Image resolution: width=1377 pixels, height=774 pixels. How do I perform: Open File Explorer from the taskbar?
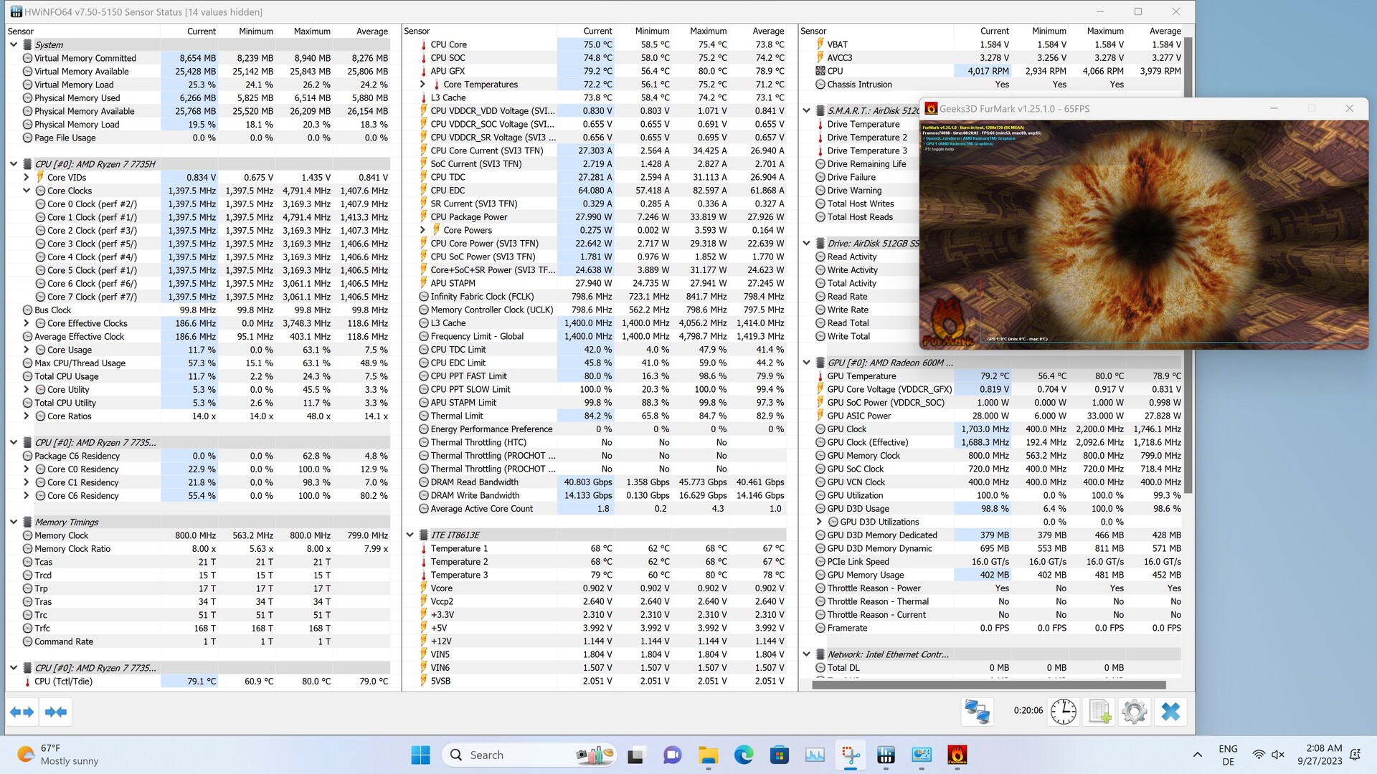coord(708,755)
